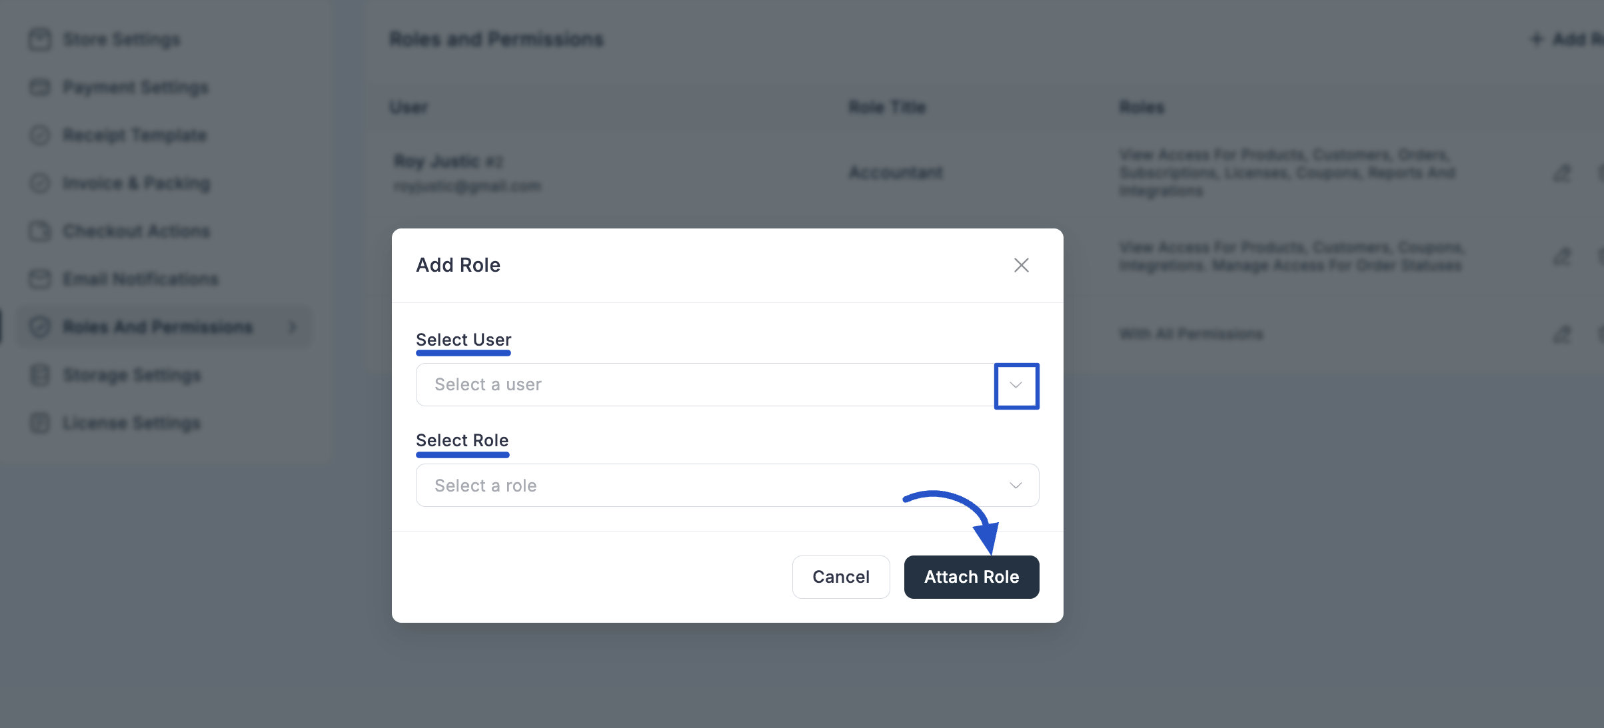Open the Select a user dropdown

tap(1016, 385)
